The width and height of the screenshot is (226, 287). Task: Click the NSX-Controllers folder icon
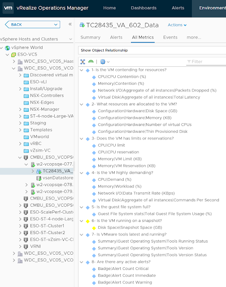tap(26, 96)
